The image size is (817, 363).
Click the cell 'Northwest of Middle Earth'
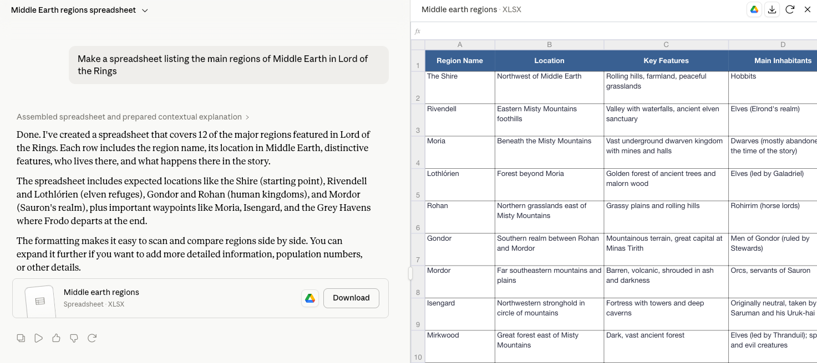click(549, 87)
